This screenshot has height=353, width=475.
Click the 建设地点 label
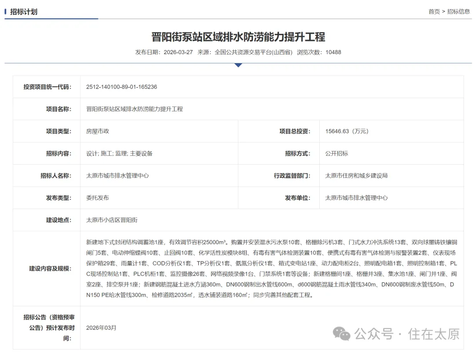59,220
